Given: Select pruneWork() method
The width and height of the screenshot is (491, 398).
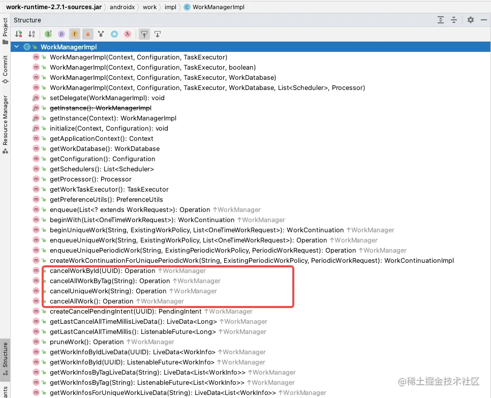Looking at the screenshot, I should 112,342.
